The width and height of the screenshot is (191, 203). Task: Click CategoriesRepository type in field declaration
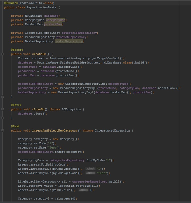click(x=42, y=33)
